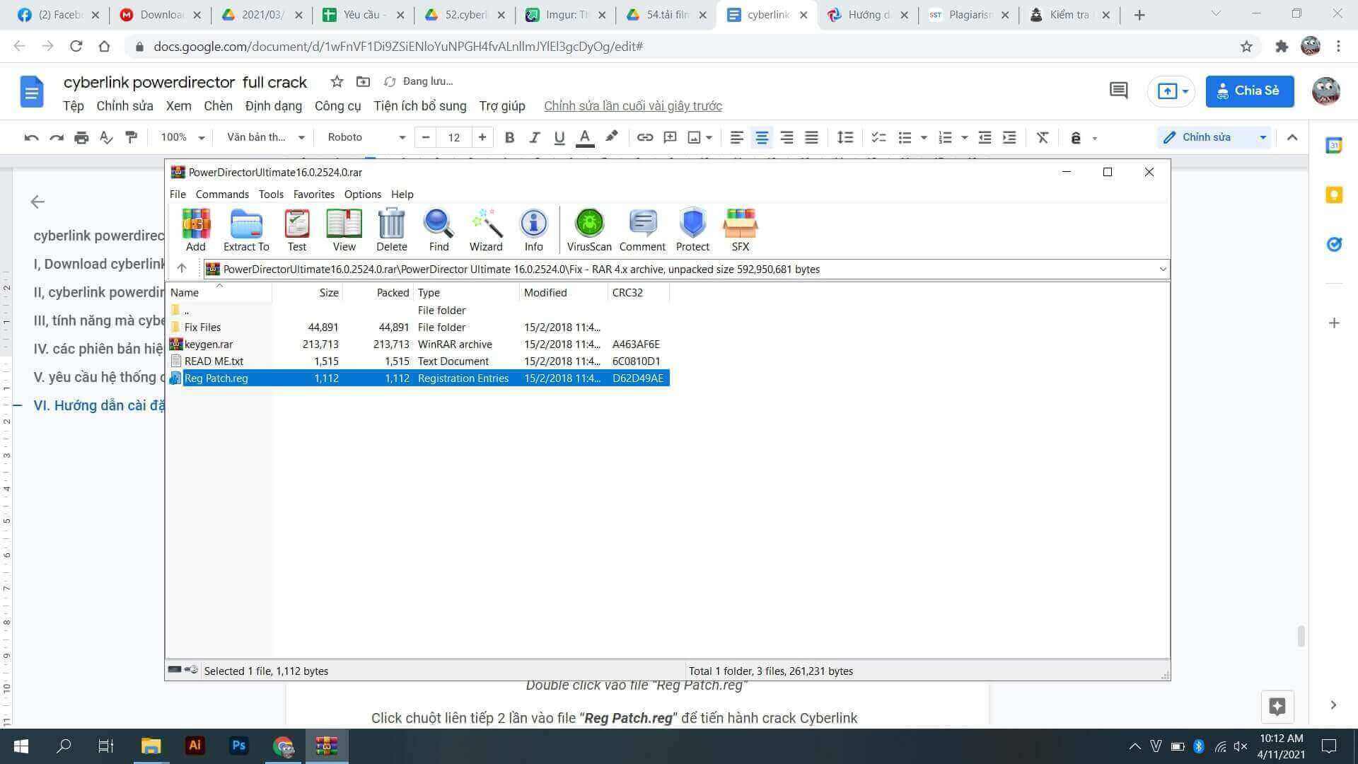1358x764 pixels.
Task: Open Google Tasks side panel icon
Action: 1334,244
